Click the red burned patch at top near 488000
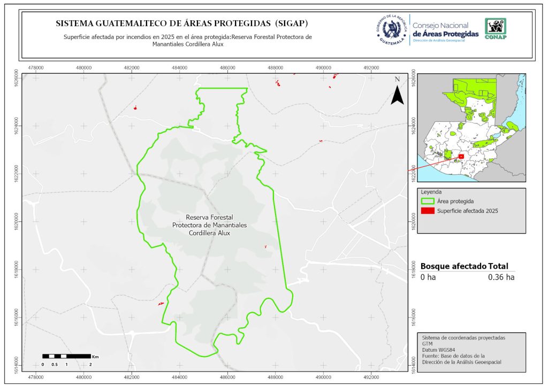 pyautogui.click(x=278, y=82)
